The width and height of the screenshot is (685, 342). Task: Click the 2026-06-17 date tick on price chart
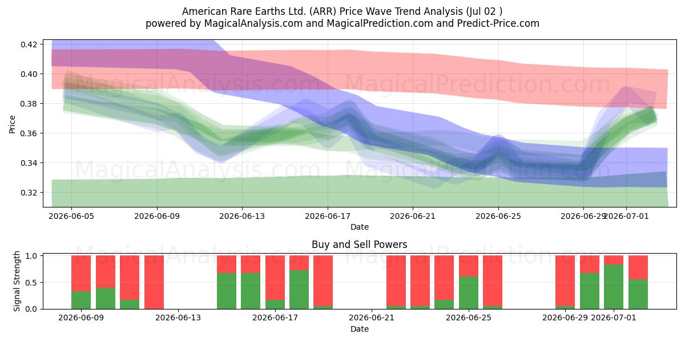tap(328, 216)
